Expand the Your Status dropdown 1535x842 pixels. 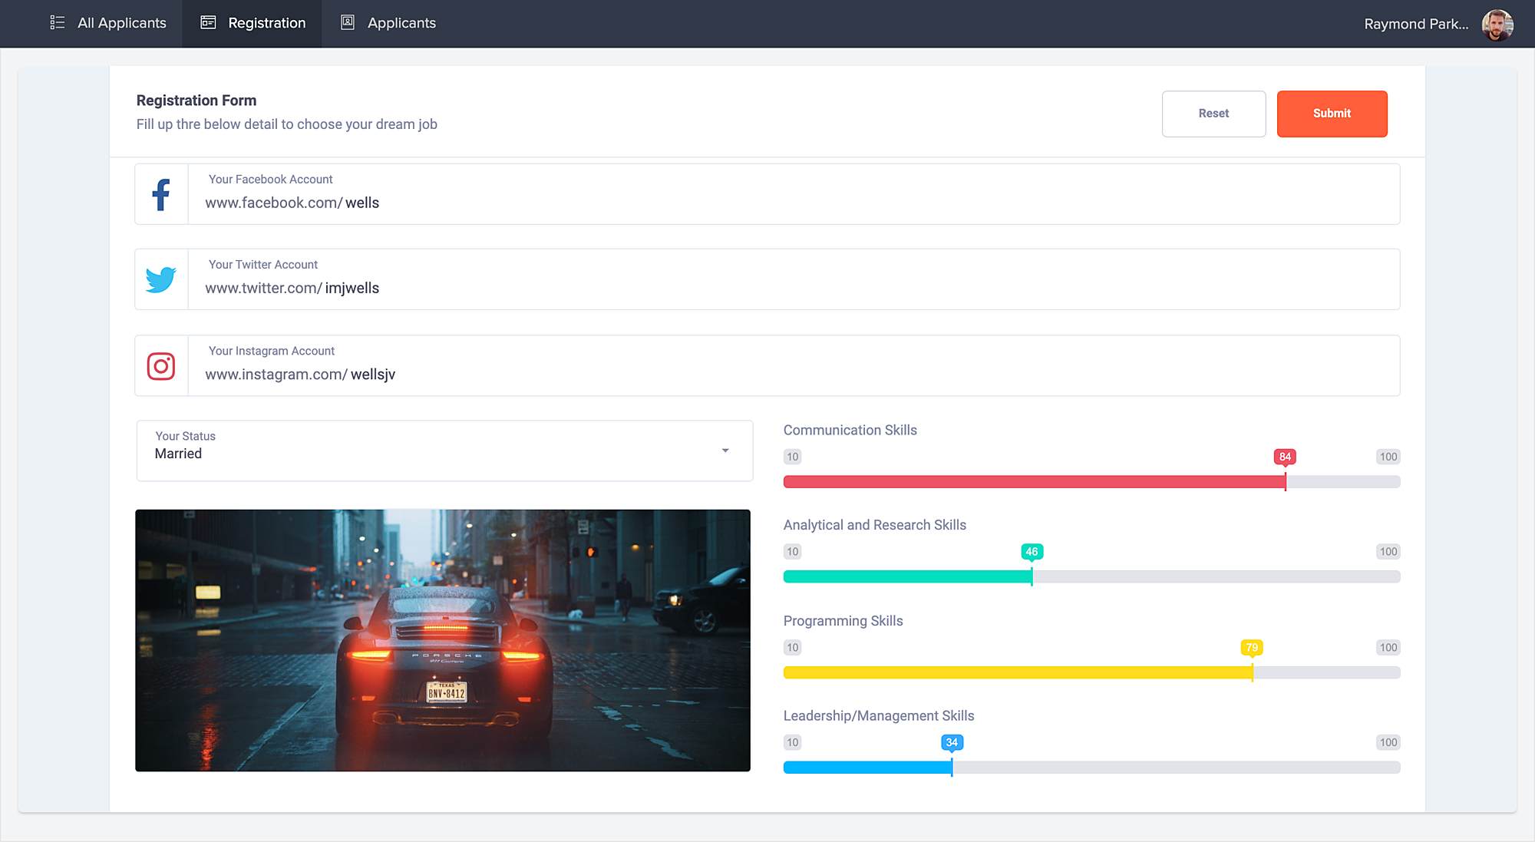coord(724,451)
